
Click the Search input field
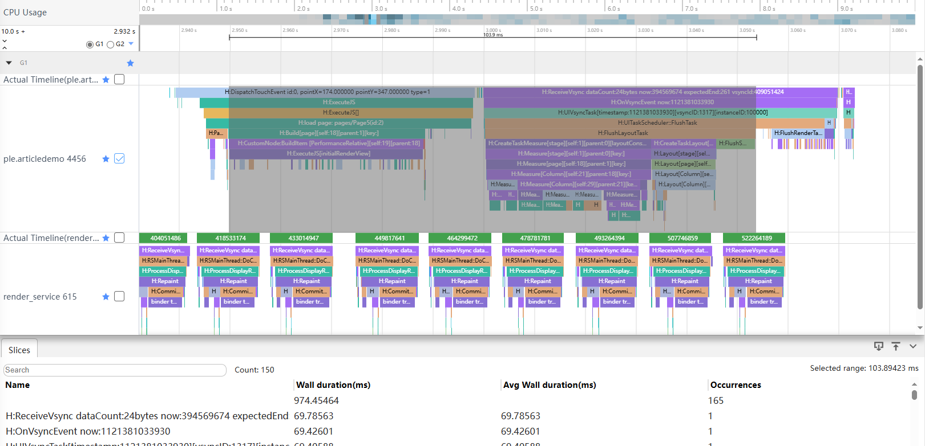click(115, 370)
